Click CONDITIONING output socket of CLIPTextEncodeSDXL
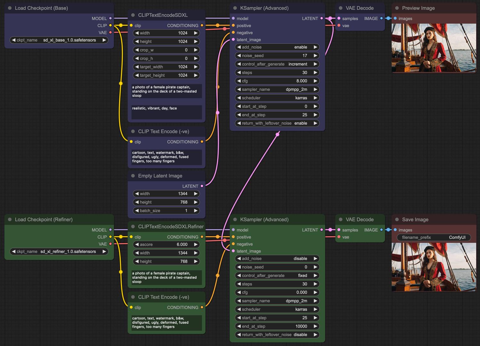This screenshot has height=346, width=480. pyautogui.click(x=202, y=25)
